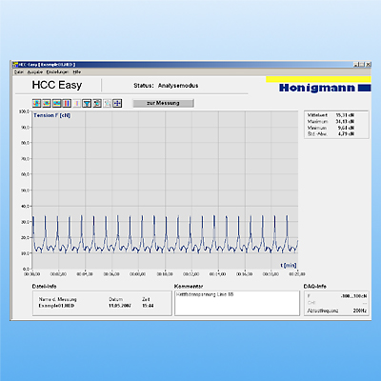Image resolution: width=381 pixels, height=381 pixels.
Task: Click the Std.-Abw. value 4,79 cN
Action: 346,134
